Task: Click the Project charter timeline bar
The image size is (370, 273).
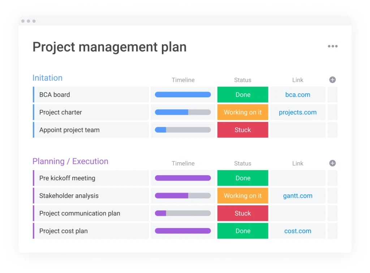Action: pos(183,112)
